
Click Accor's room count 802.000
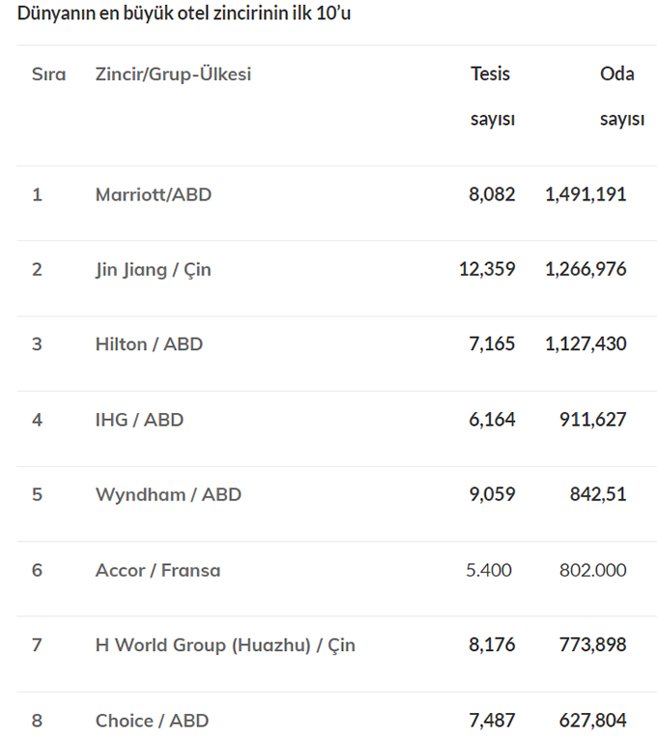pos(593,571)
